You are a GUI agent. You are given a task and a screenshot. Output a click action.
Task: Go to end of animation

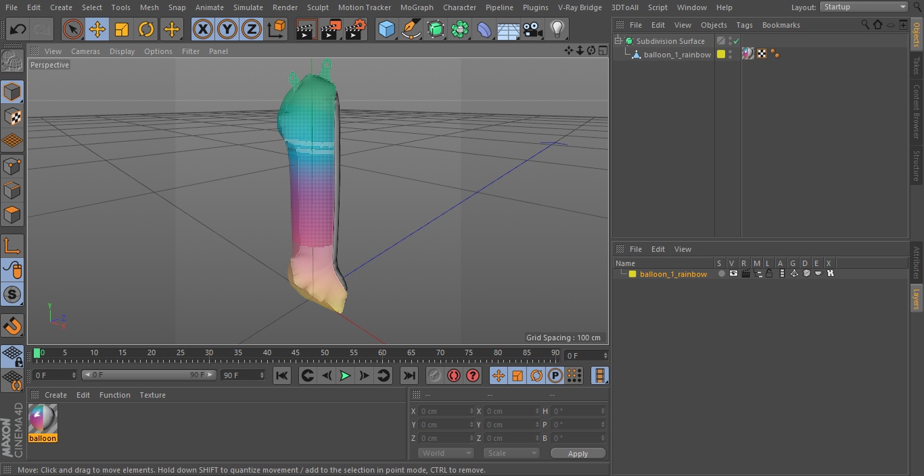pyautogui.click(x=409, y=375)
